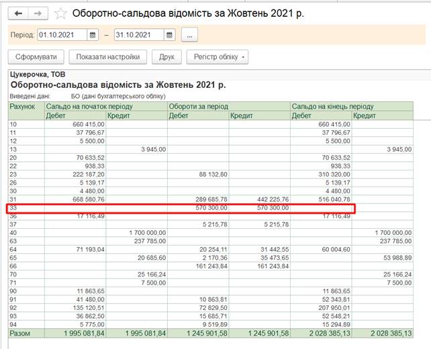Select the Рахунок column header
This screenshot has height=349, width=431.
(x=22, y=107)
